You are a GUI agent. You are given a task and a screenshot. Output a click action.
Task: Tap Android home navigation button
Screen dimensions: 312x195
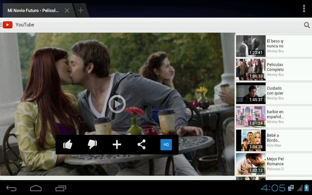click(x=36, y=188)
